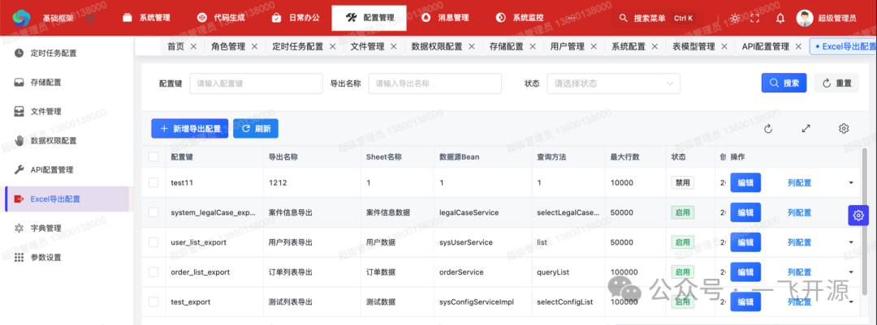Image resolution: width=877 pixels, height=325 pixels.
Task: Click the legalCaseService cell
Action: (x=469, y=213)
